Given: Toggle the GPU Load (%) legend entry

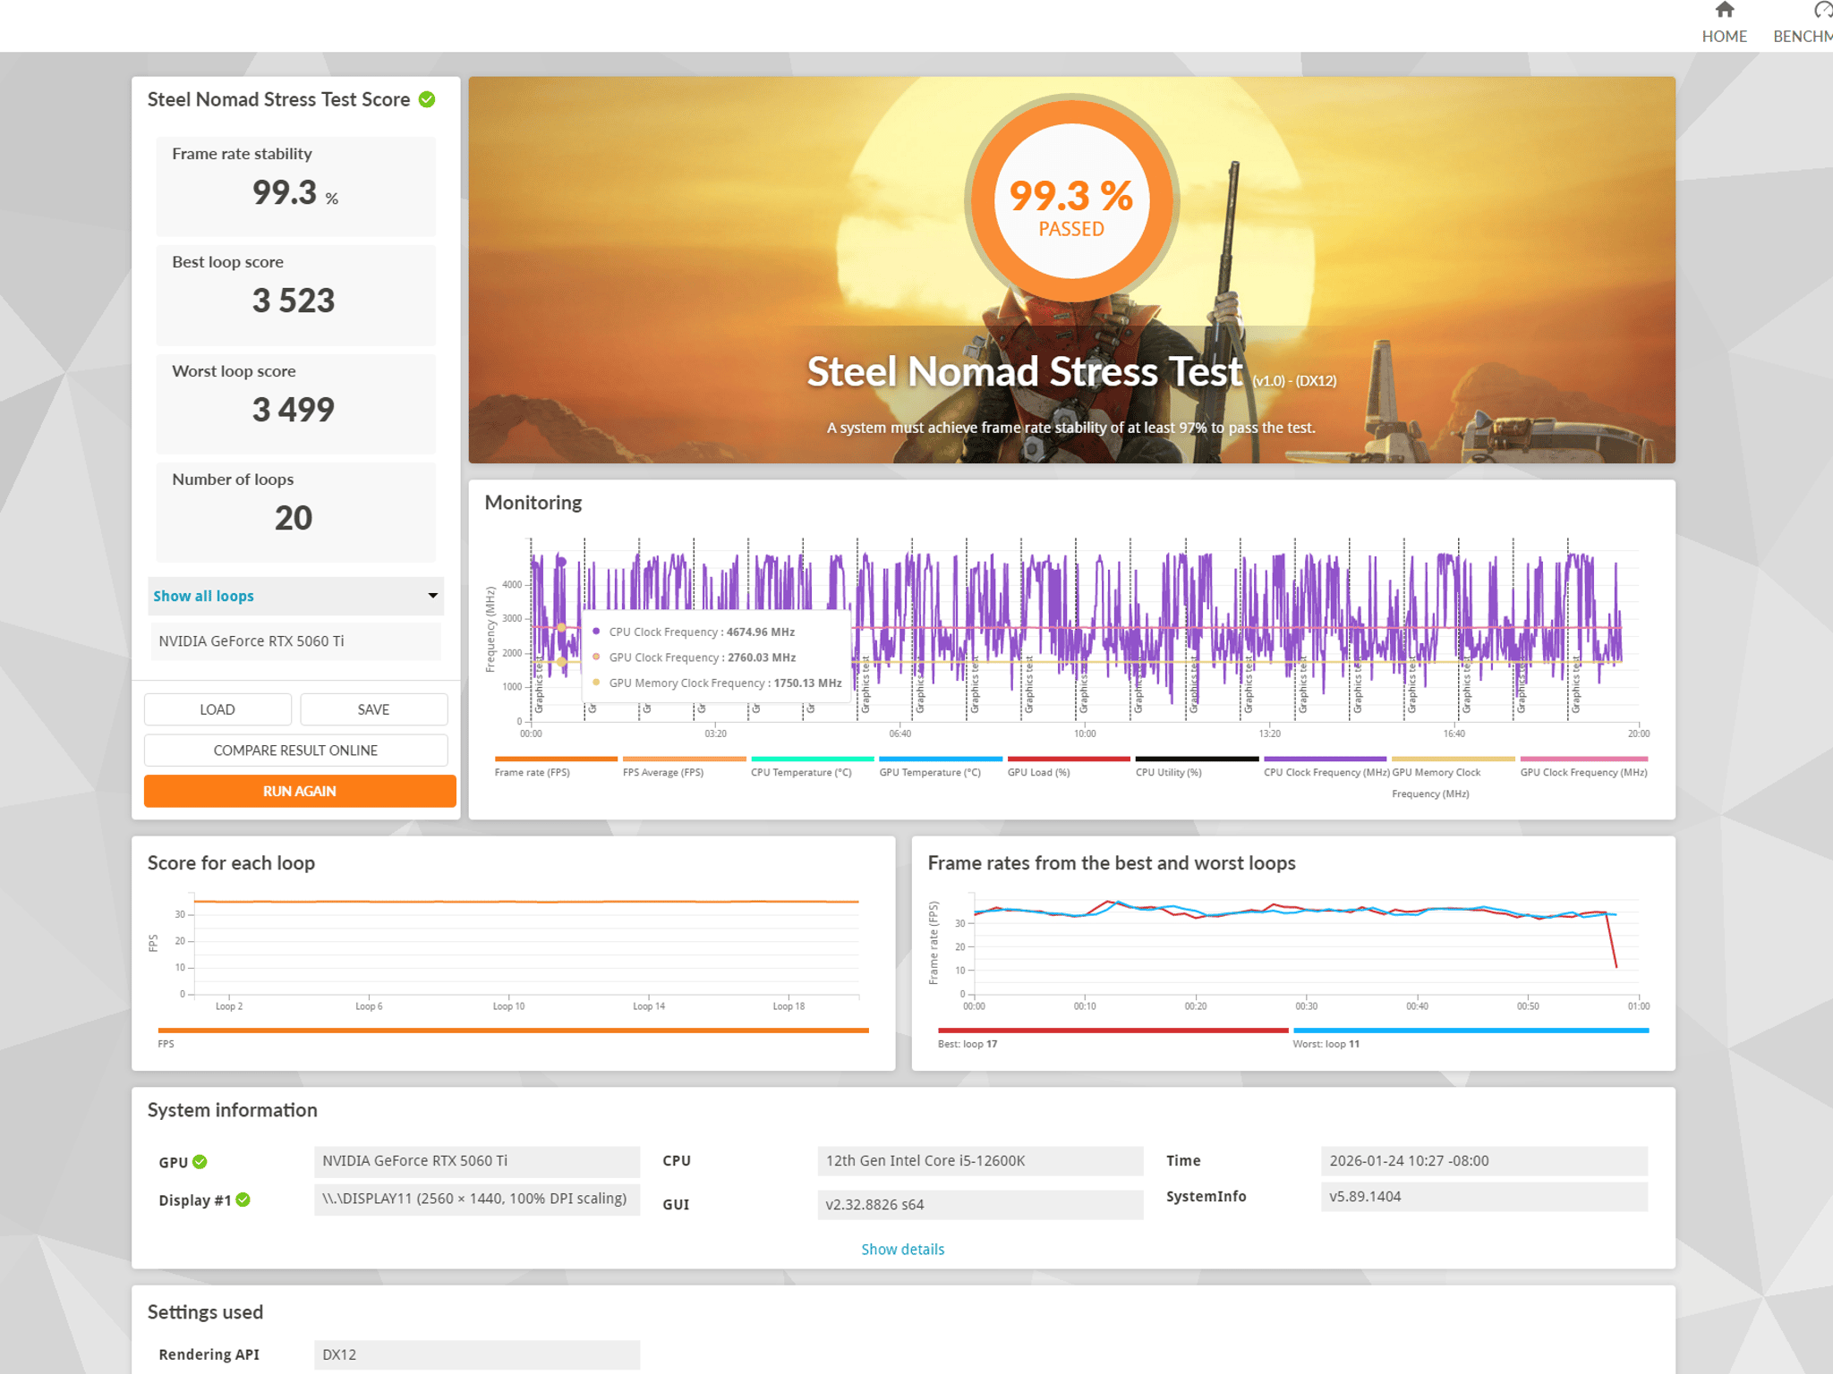Looking at the screenshot, I should 1069,767.
